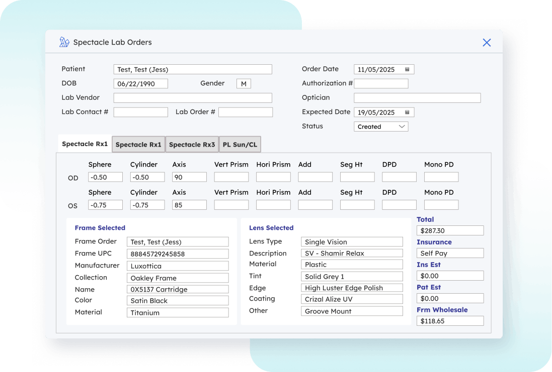Screen dimensions: 552x372
Task: Click the Authorization # field
Action: (381, 84)
